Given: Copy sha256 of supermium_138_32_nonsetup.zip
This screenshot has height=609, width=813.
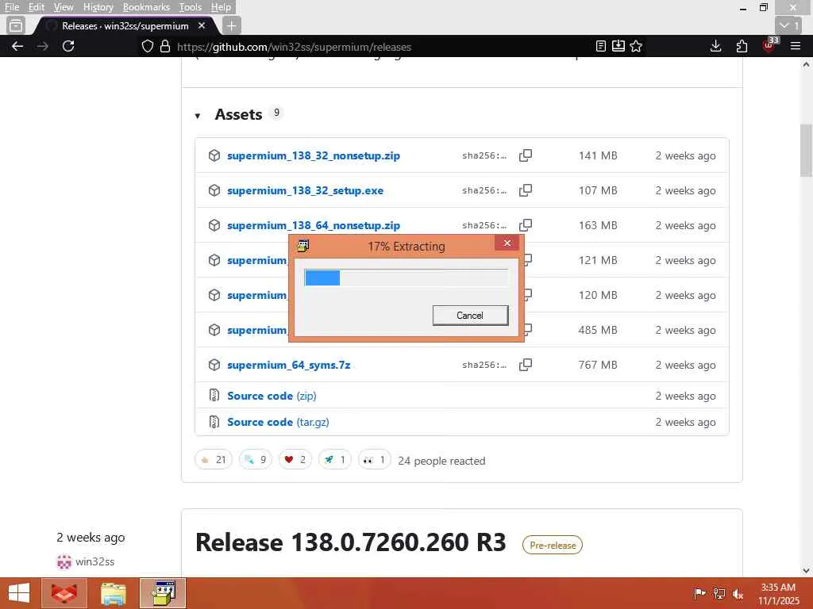Looking at the screenshot, I should (526, 155).
